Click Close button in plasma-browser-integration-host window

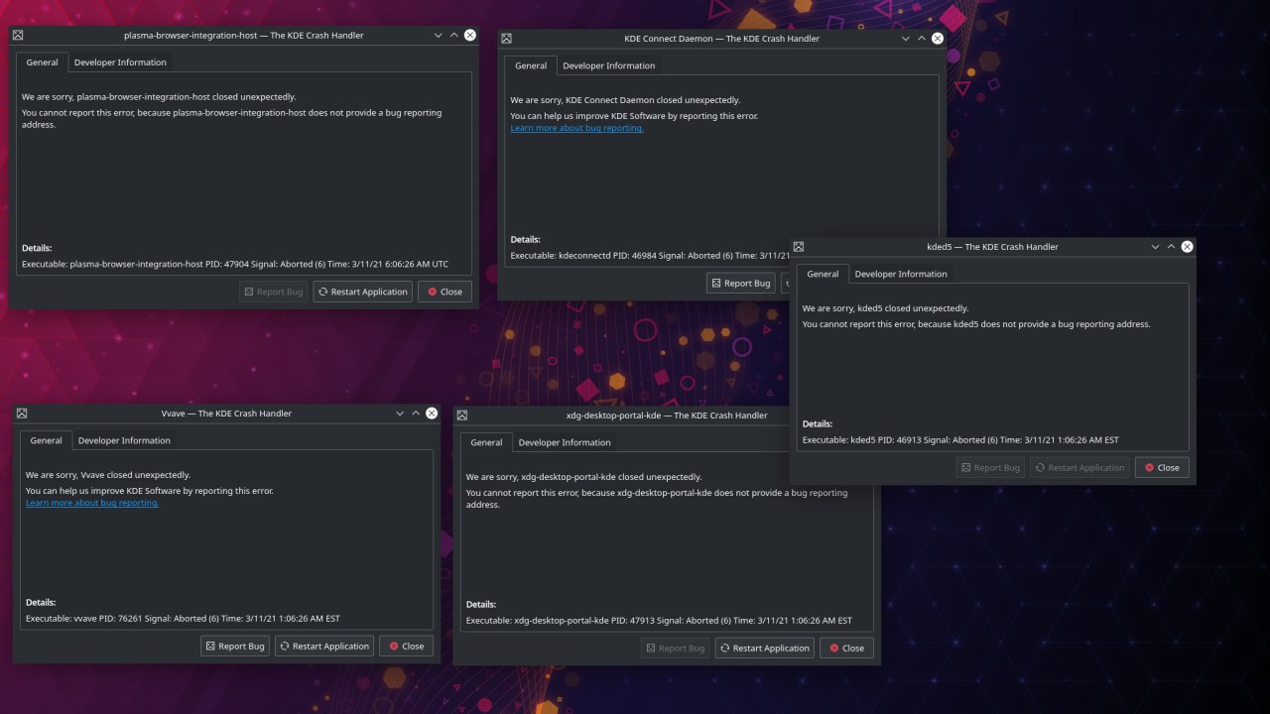point(444,292)
